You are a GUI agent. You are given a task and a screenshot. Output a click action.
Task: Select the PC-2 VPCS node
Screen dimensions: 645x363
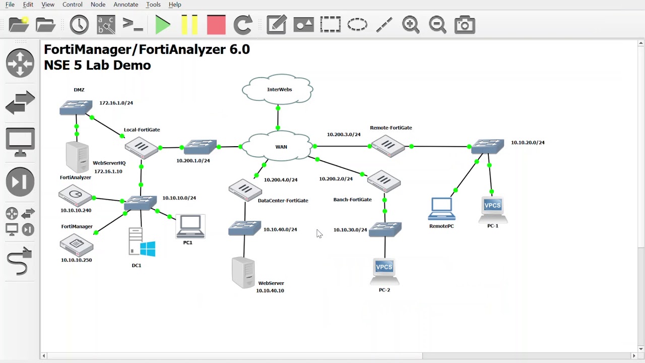tap(384, 272)
